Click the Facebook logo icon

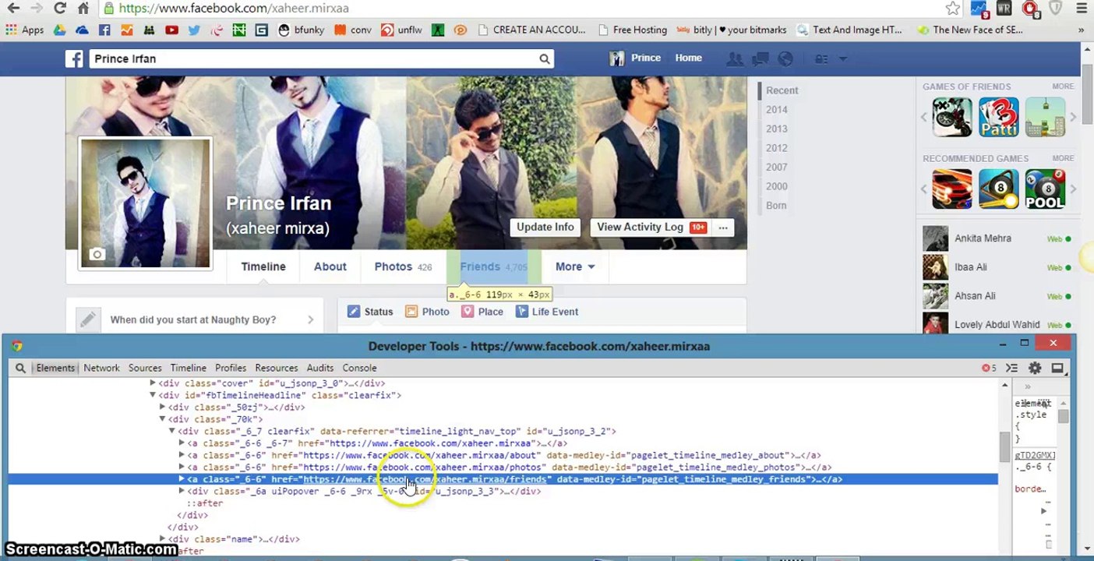click(74, 58)
